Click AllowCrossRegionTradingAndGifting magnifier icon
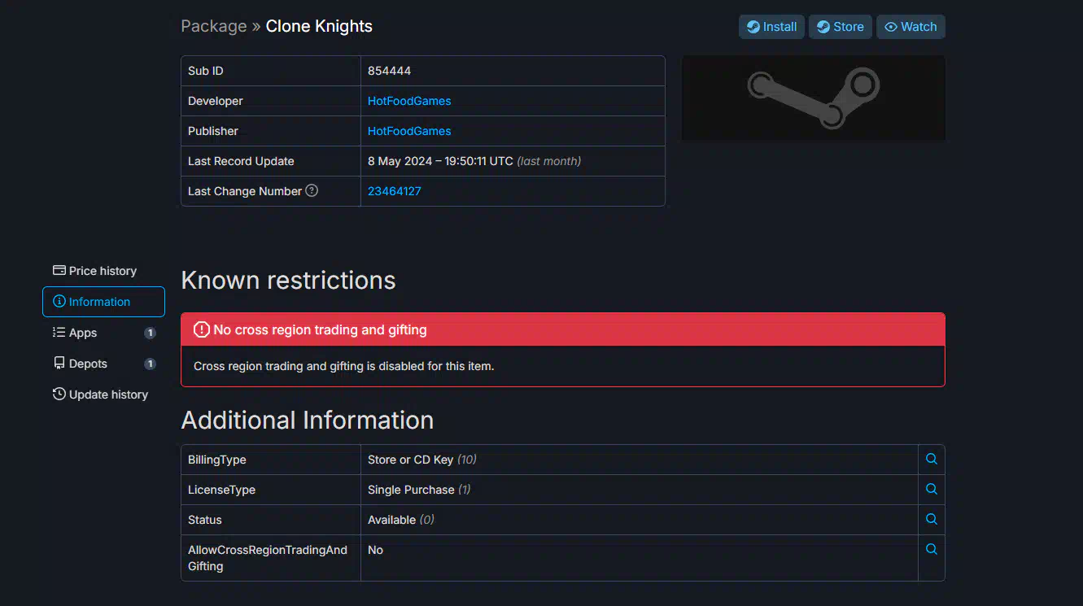The width and height of the screenshot is (1083, 606). click(932, 549)
